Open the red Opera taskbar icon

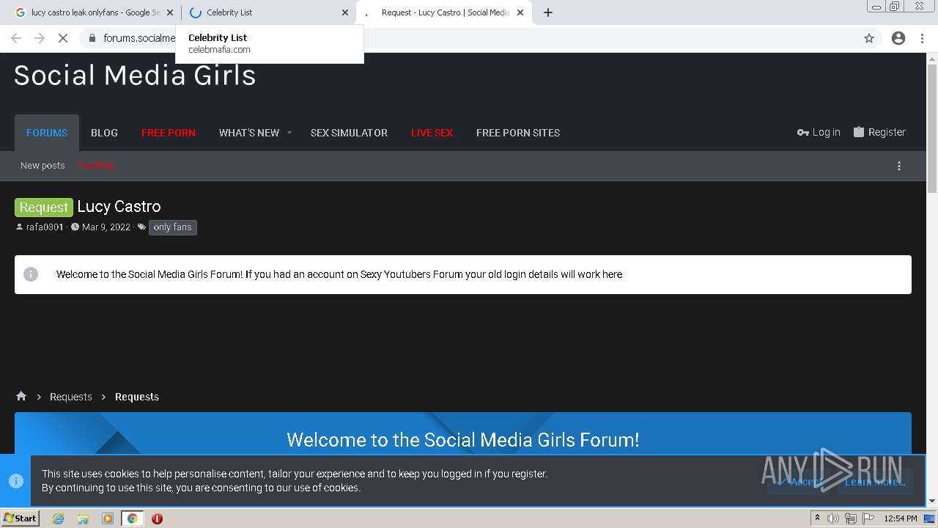click(x=157, y=518)
